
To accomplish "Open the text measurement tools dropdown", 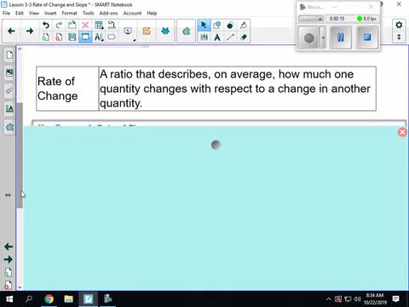I will pyautogui.click(x=99, y=37).
